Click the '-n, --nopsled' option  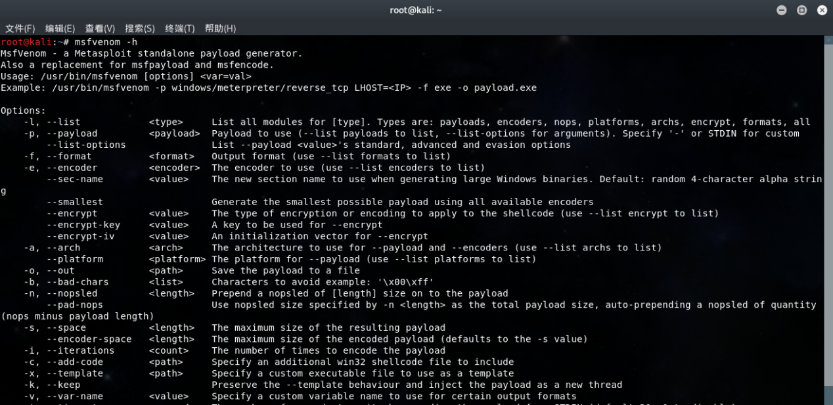point(60,293)
